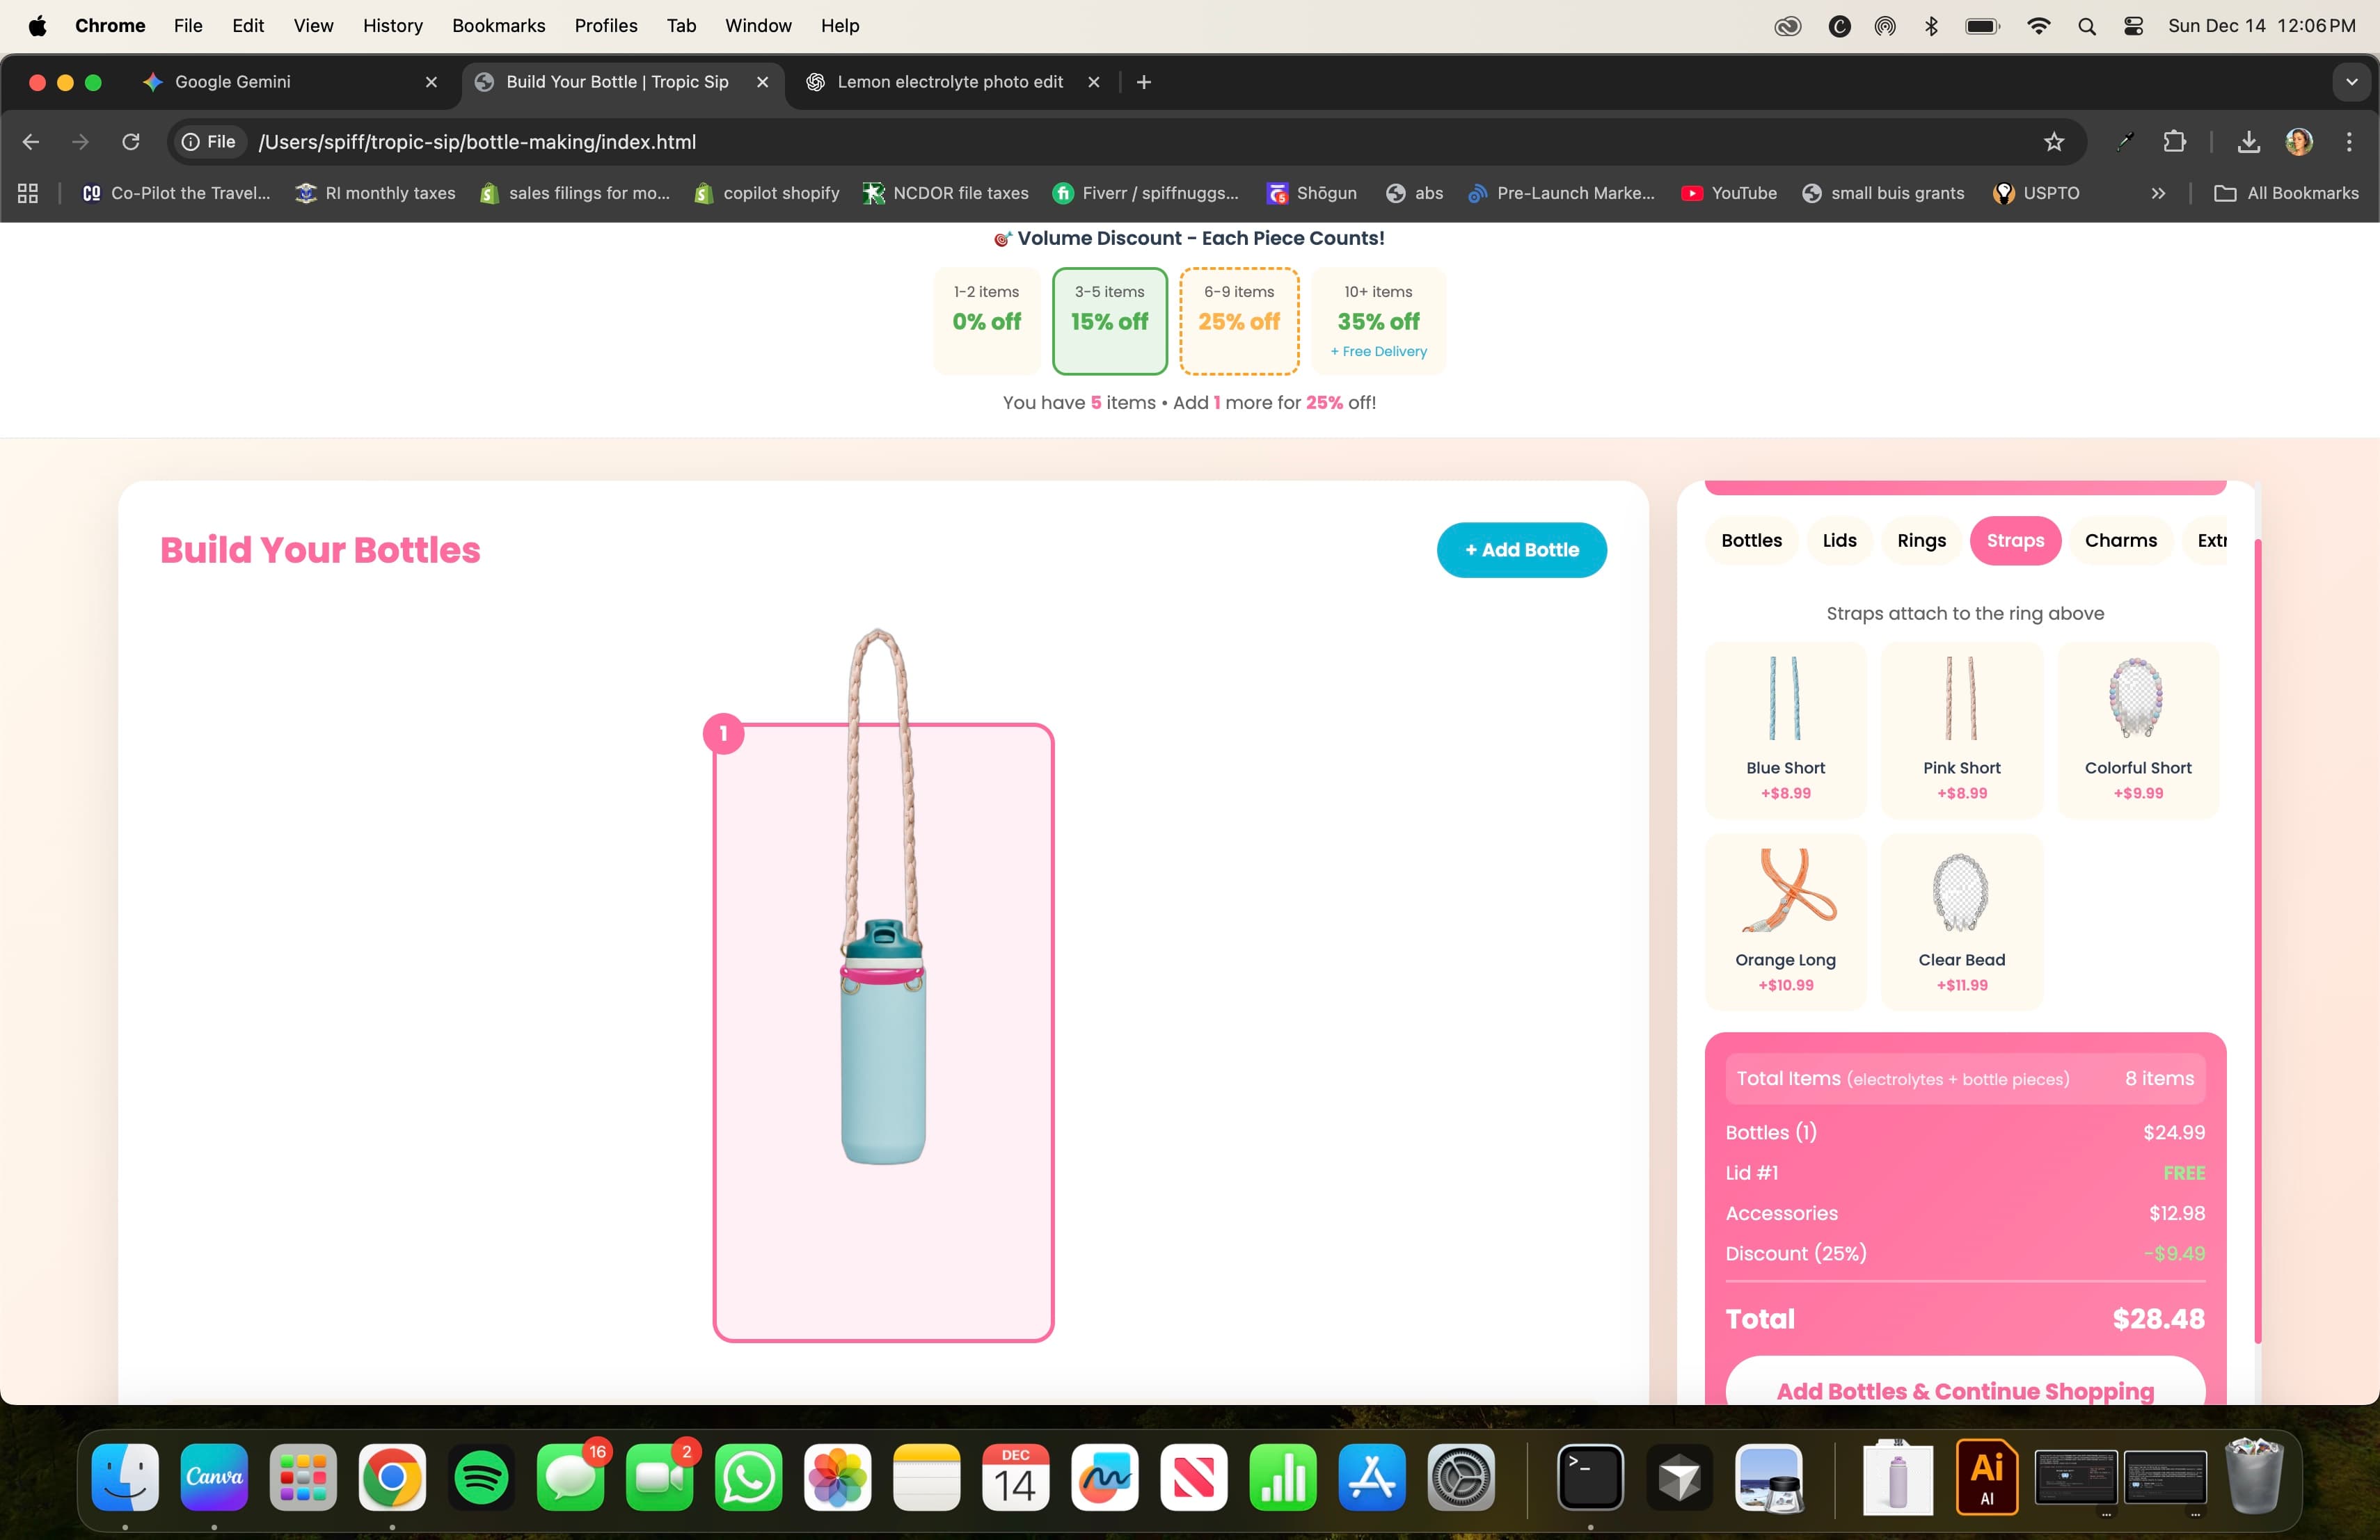Click the + Add Bottle button

pyautogui.click(x=1520, y=550)
